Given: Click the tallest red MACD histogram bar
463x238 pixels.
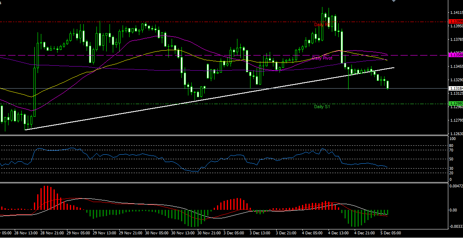Looking at the screenshot, I should (x=44, y=198).
